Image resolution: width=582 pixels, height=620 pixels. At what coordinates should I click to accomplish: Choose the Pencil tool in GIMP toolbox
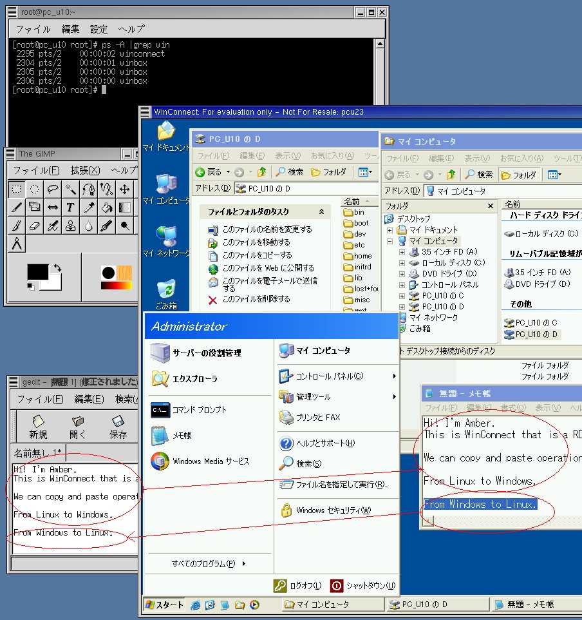[17, 207]
